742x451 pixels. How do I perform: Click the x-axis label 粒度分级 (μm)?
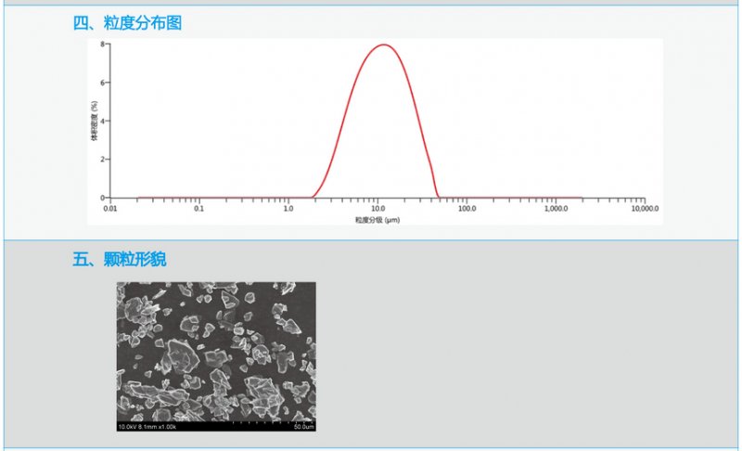point(377,220)
